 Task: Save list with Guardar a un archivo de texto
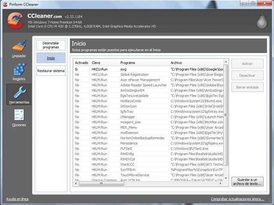click(x=247, y=181)
